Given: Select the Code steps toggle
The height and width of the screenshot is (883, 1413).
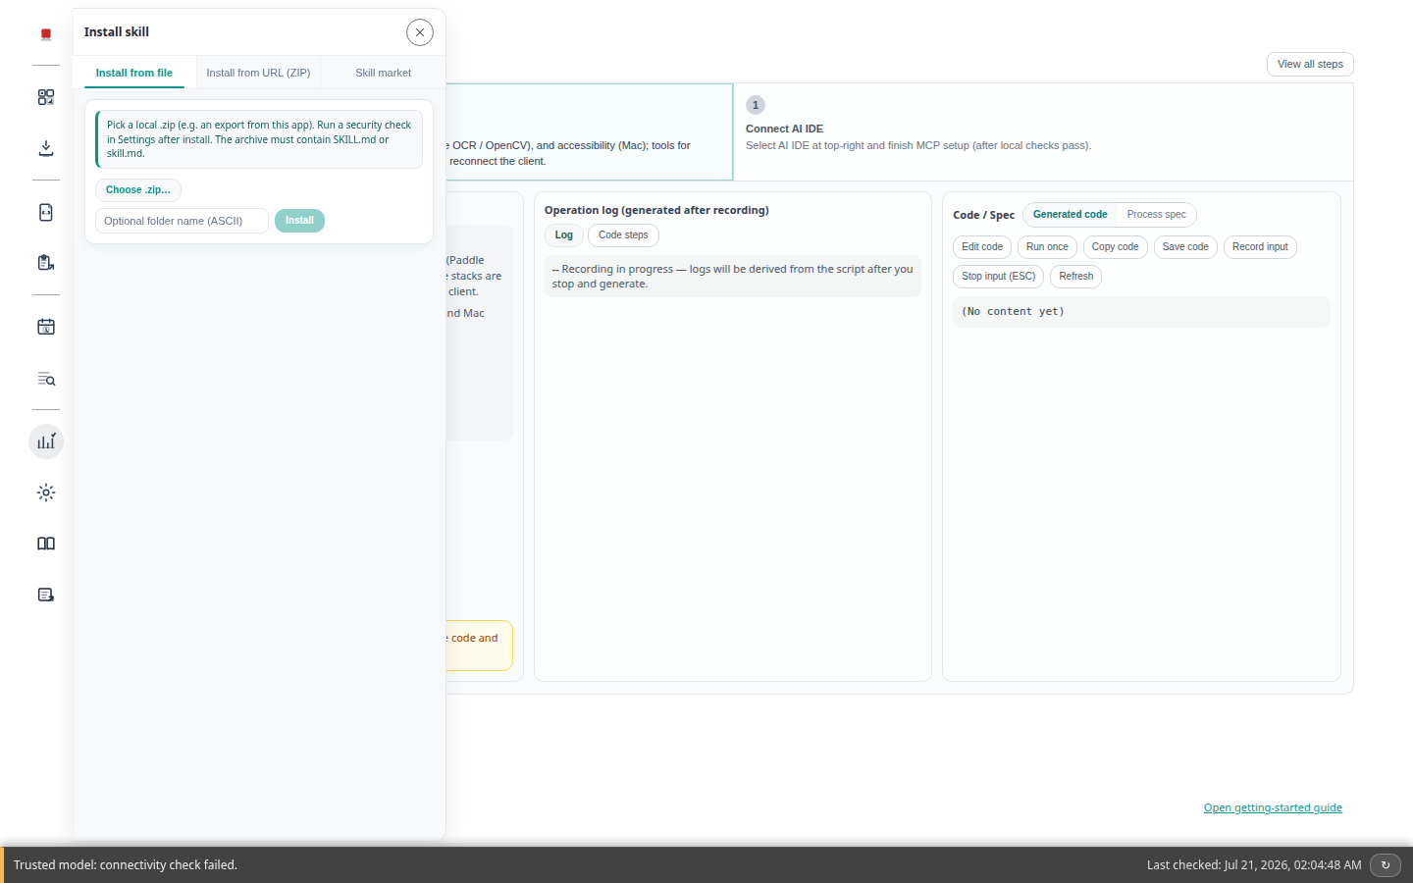Looking at the screenshot, I should [623, 235].
